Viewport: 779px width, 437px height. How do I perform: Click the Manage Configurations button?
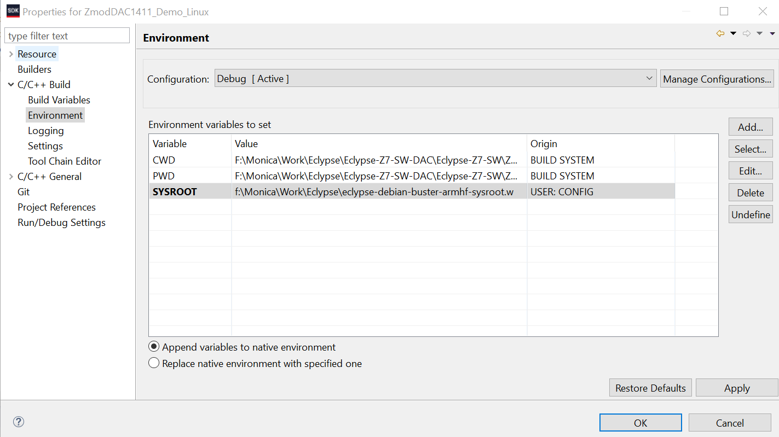click(x=717, y=79)
